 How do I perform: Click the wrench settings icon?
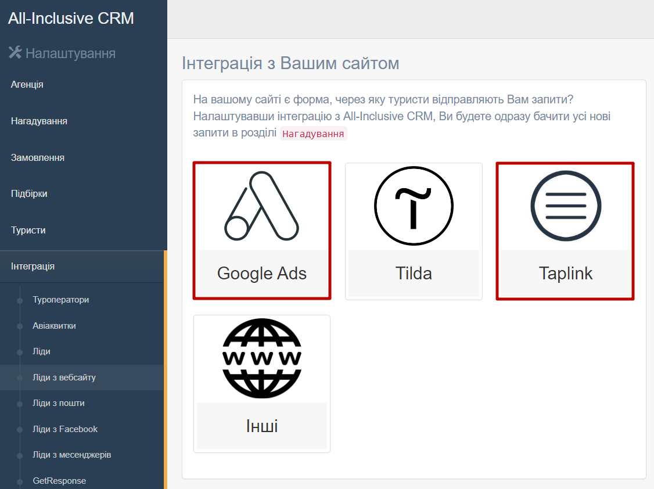(x=15, y=52)
